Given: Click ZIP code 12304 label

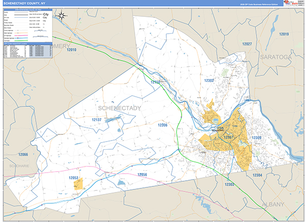Looking at the screenshot, I should click(258, 175).
